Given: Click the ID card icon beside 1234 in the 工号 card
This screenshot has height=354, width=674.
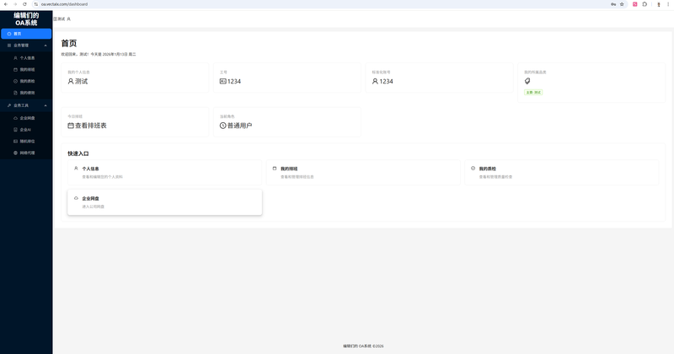Looking at the screenshot, I should coord(223,81).
